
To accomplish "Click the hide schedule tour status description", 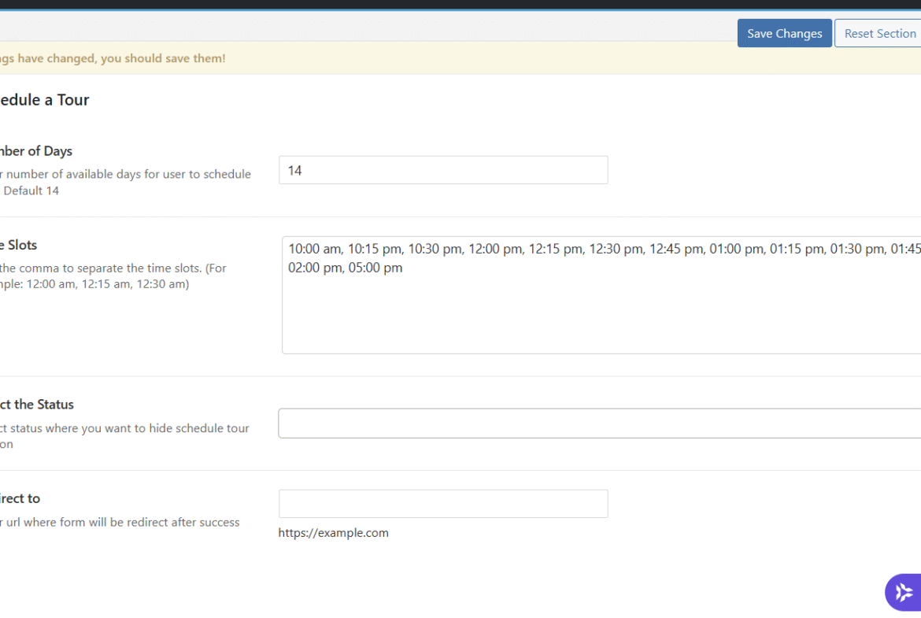I will click(124, 428).
